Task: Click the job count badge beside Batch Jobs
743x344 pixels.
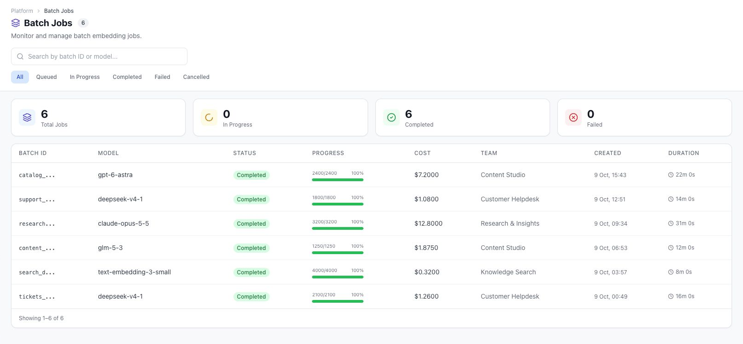Action: point(83,23)
